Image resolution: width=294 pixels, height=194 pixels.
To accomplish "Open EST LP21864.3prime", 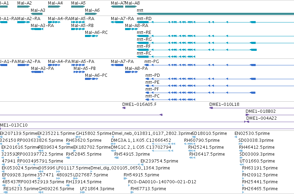I will tap(97, 189).
